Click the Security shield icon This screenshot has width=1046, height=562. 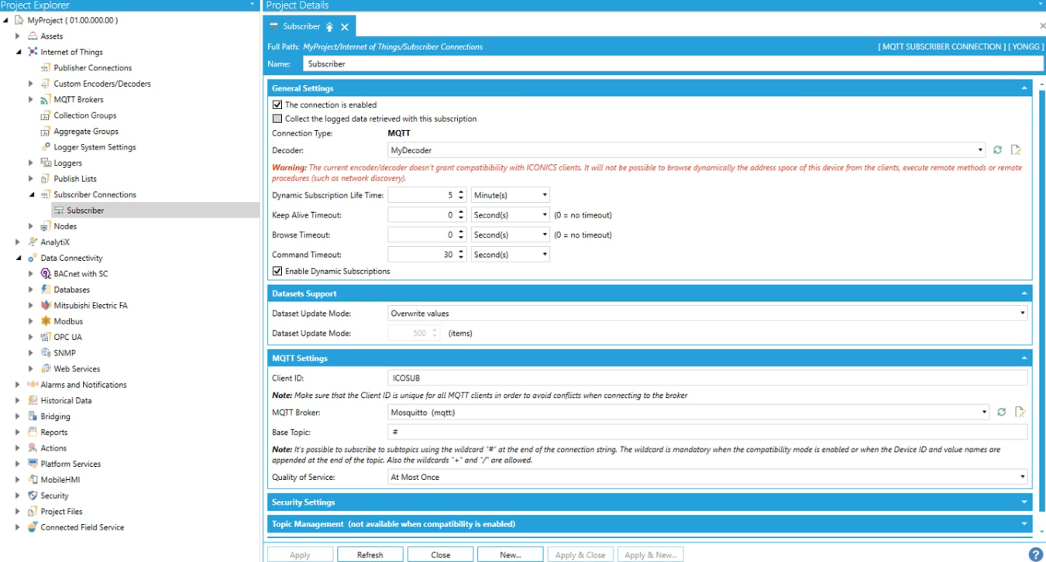[33, 496]
